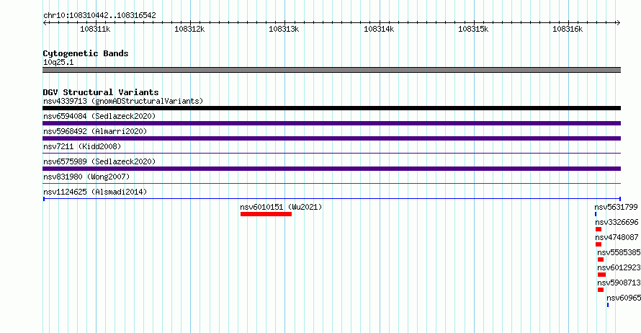Click the small blue mark under nsv5631799
Screen dimensions: 641x333
pyautogui.click(x=596, y=214)
